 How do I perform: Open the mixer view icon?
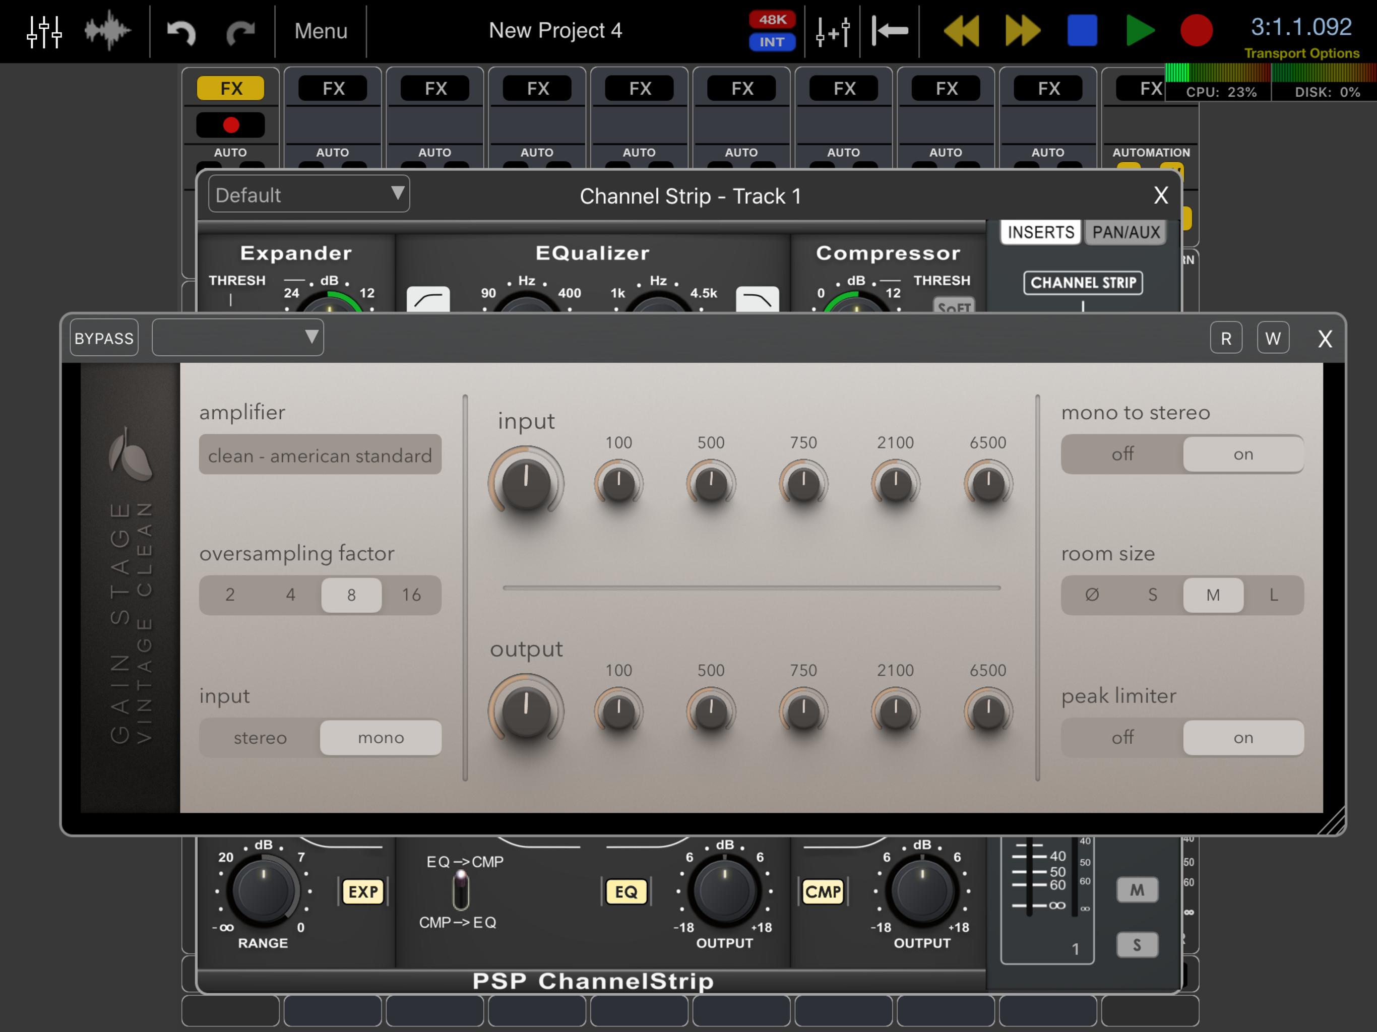pos(44,31)
